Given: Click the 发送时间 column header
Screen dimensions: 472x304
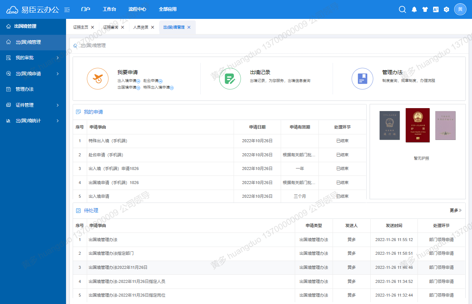Looking at the screenshot, I should [394, 226].
